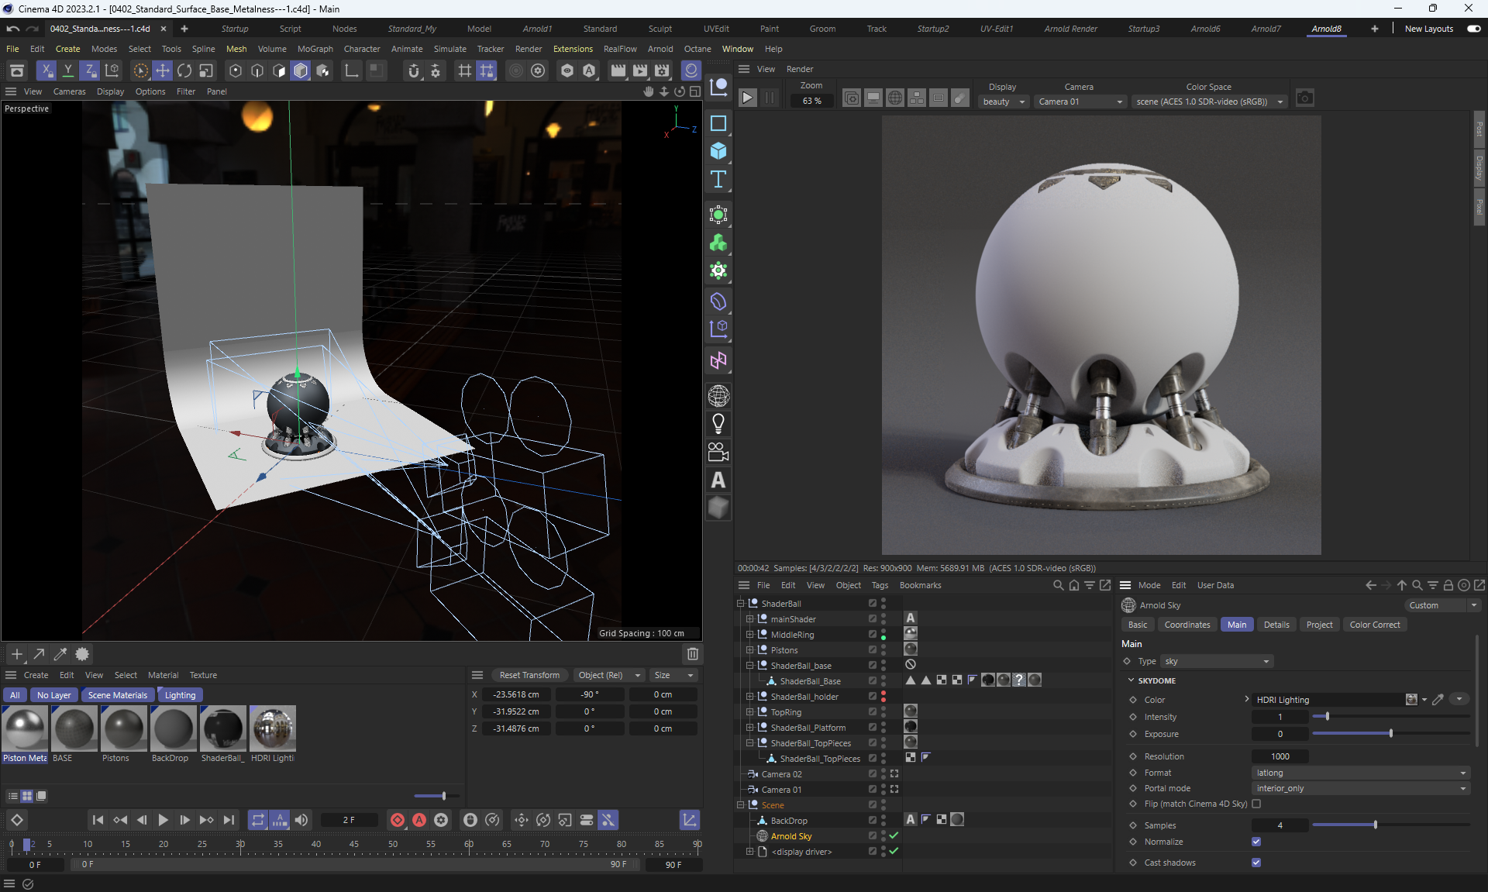Click the Scene Materials filter button
Screen dimensions: 1488x892
(117, 695)
